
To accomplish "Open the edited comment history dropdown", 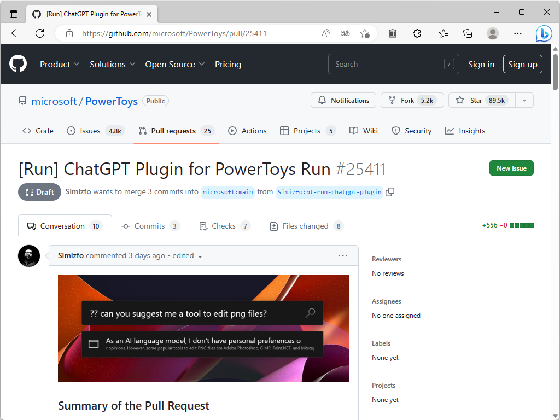I will [200, 255].
